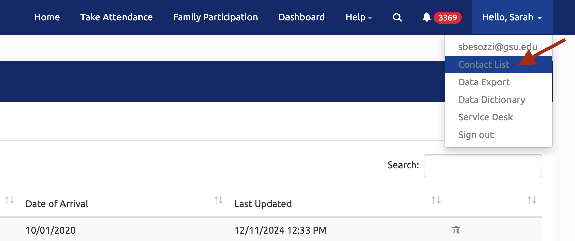
Task: Open the Service Desk option
Action: pos(485,117)
